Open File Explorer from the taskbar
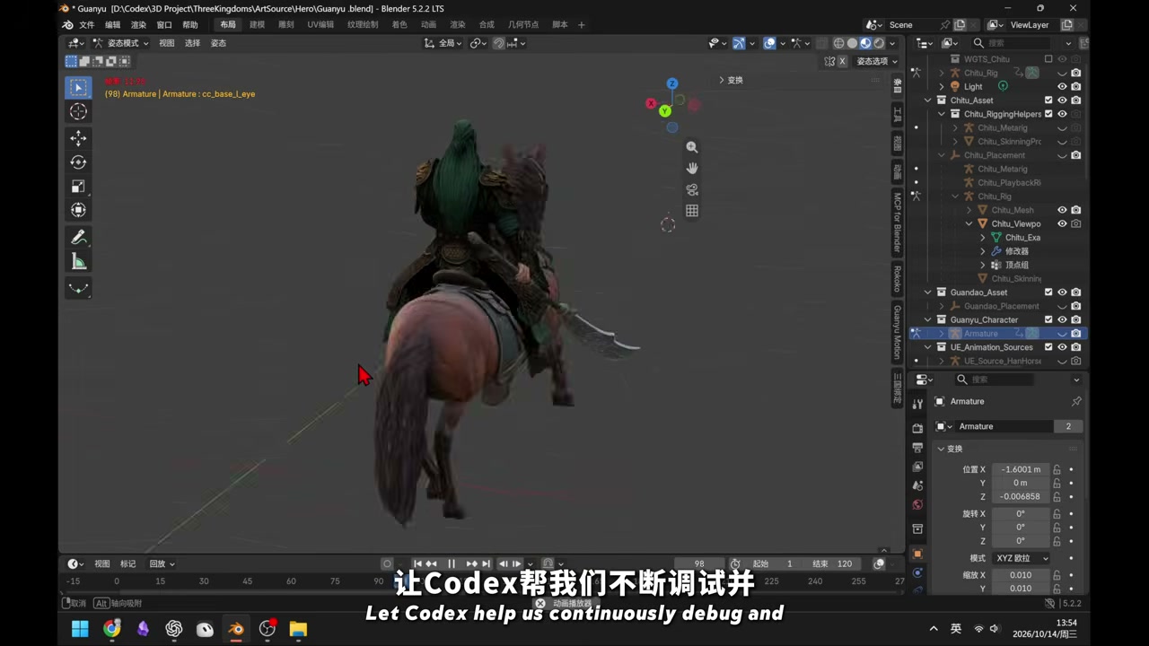Image resolution: width=1149 pixels, height=646 pixels. (298, 629)
